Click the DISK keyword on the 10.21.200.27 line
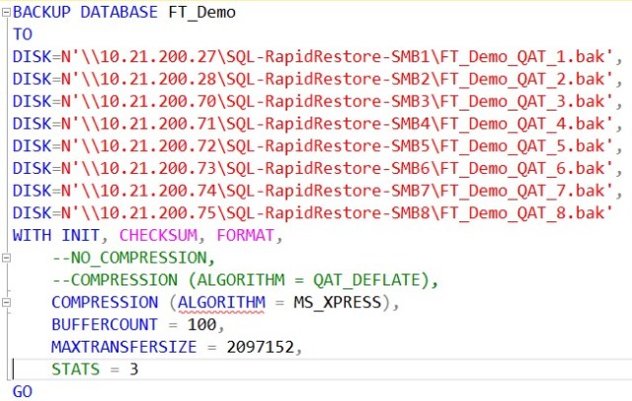This screenshot has width=632, height=401. click(x=33, y=57)
